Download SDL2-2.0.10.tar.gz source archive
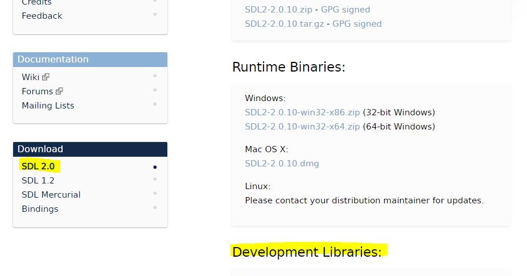527x276 pixels. (285, 24)
